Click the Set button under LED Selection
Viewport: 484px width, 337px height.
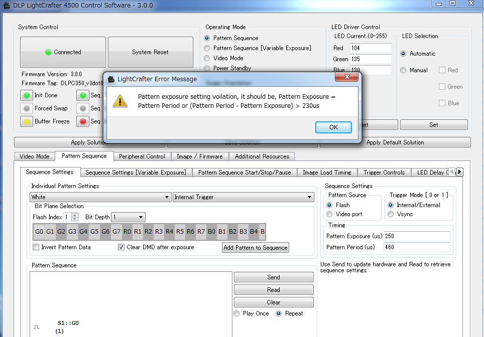[434, 124]
